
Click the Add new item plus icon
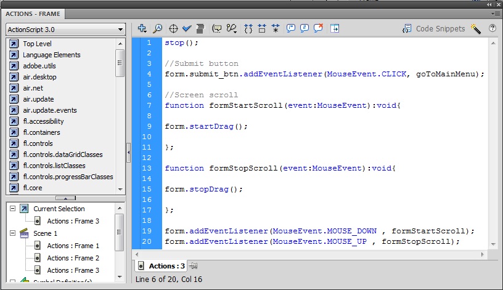pos(142,28)
